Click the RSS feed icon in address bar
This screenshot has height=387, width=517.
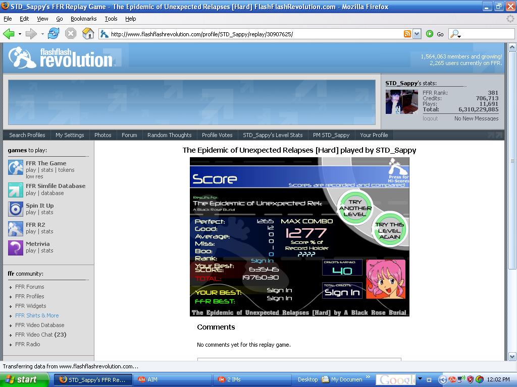click(407, 34)
